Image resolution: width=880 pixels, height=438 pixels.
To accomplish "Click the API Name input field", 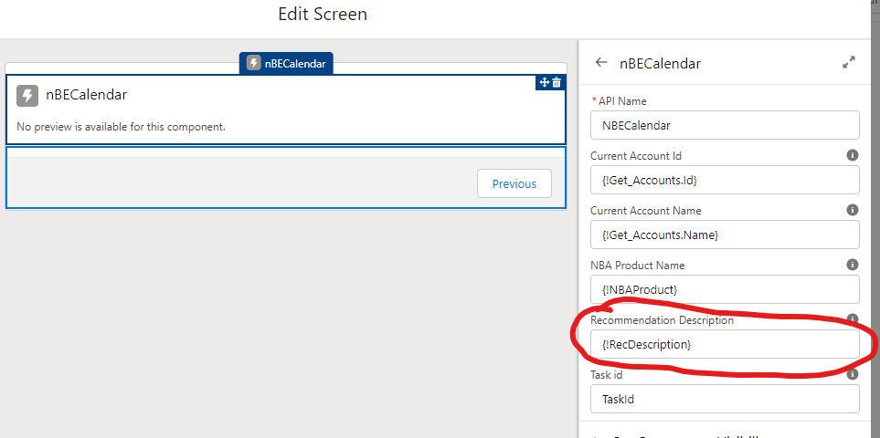I will (725, 125).
